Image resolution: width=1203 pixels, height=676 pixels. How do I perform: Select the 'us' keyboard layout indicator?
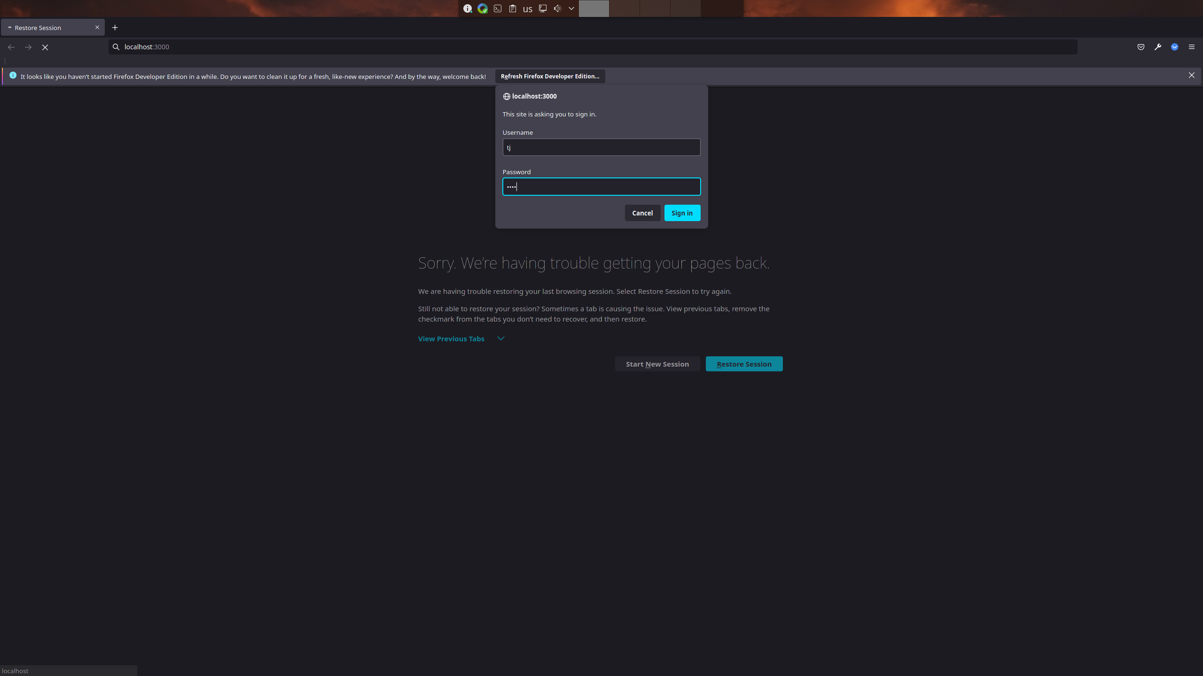(528, 8)
